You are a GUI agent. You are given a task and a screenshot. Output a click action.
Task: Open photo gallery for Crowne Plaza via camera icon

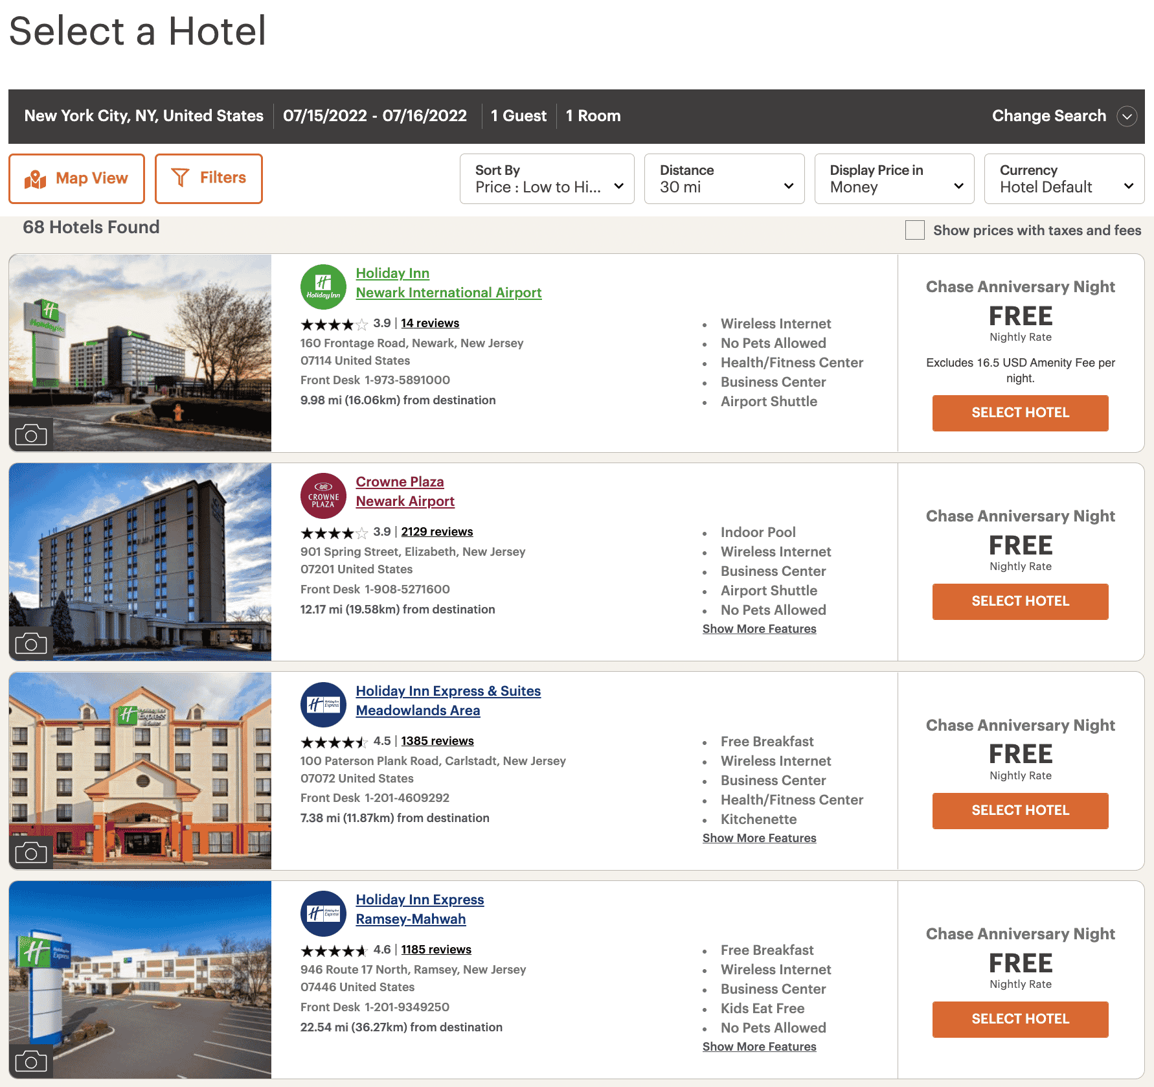pos(31,643)
